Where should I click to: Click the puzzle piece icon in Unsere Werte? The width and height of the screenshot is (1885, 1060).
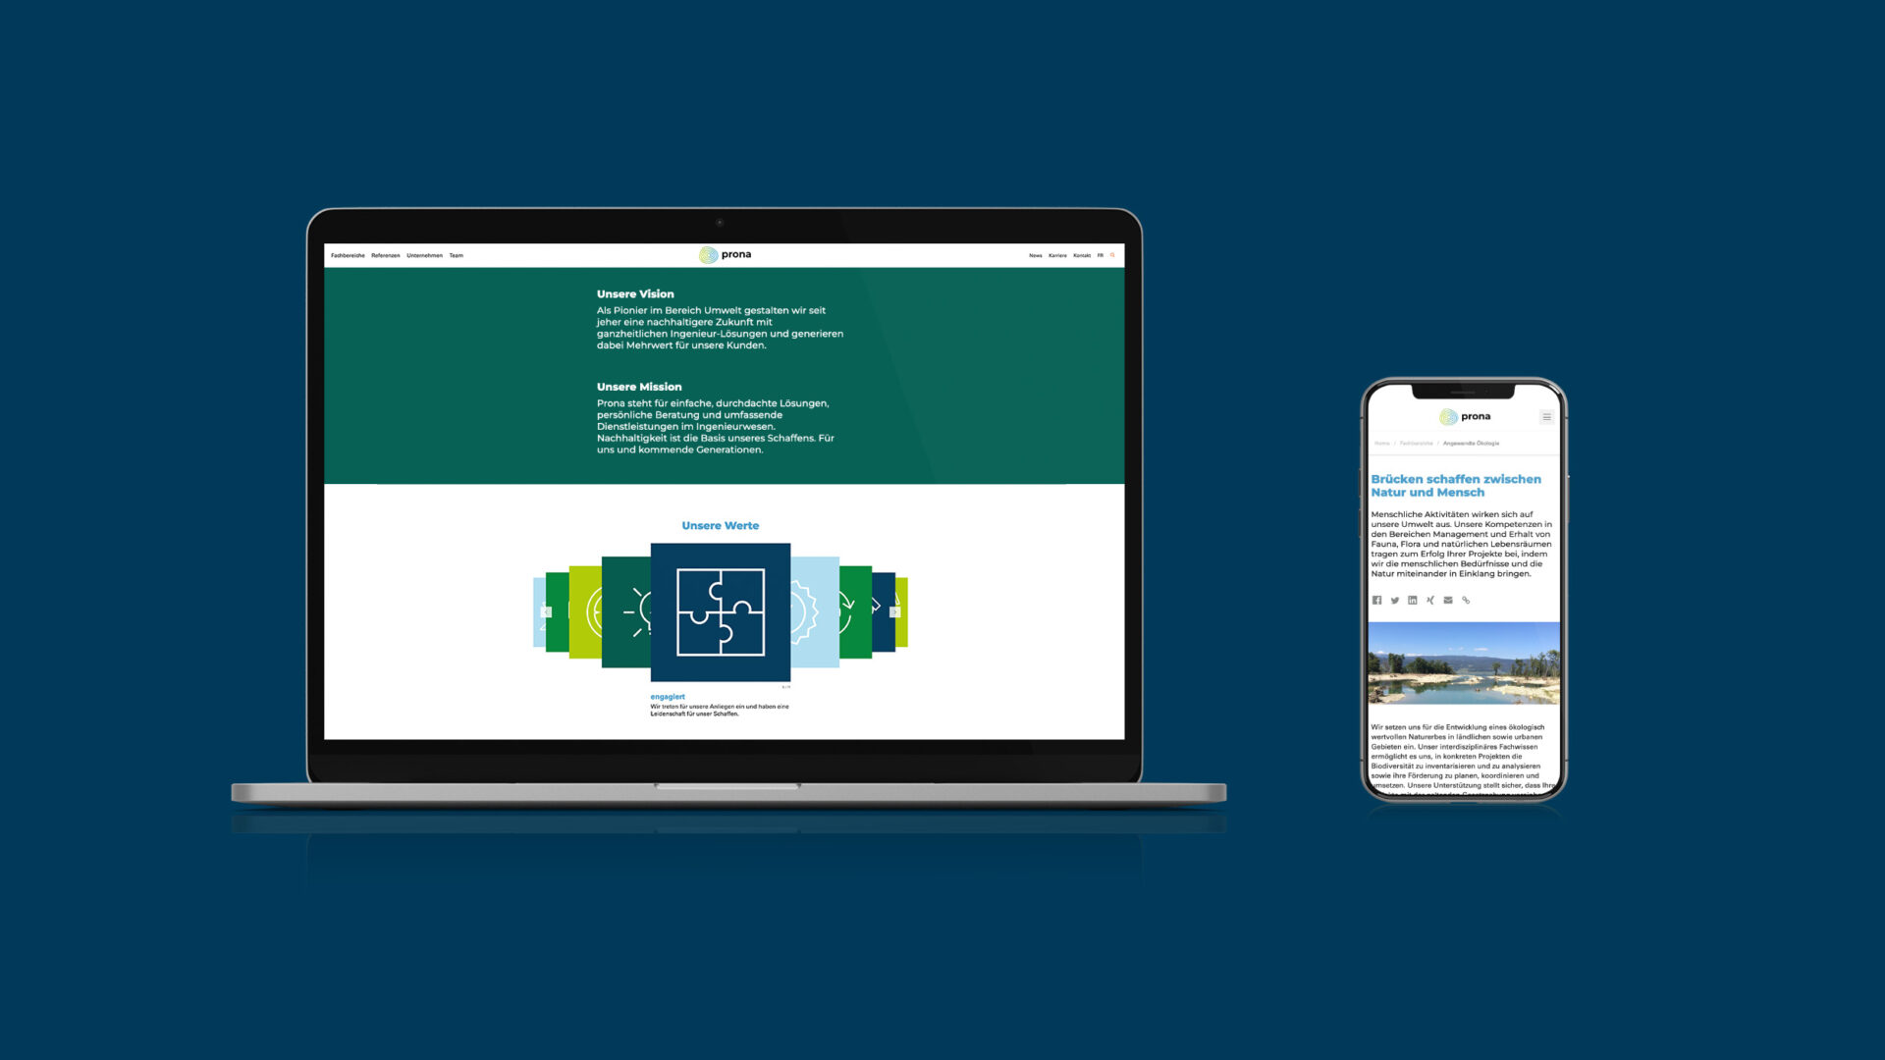(x=720, y=610)
